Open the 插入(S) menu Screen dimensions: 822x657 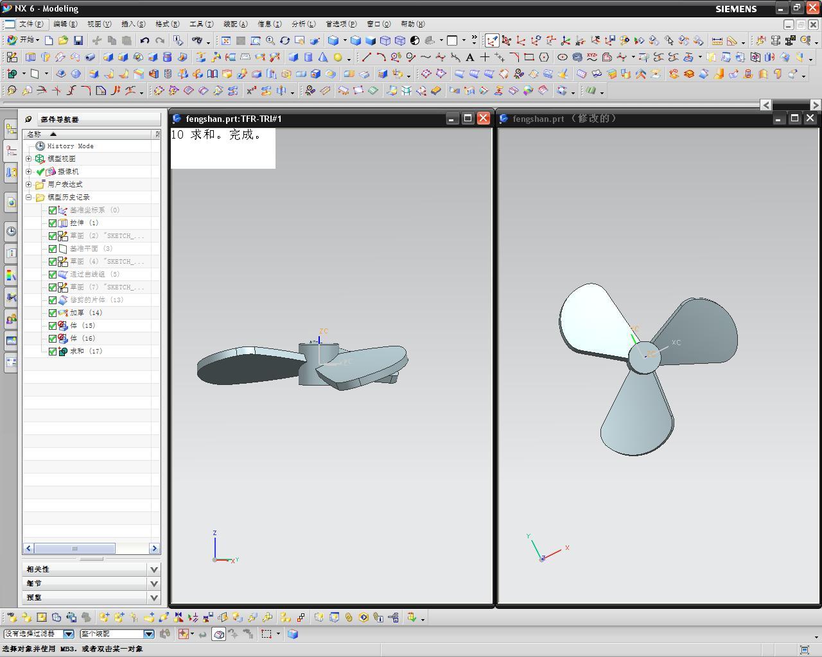(133, 24)
